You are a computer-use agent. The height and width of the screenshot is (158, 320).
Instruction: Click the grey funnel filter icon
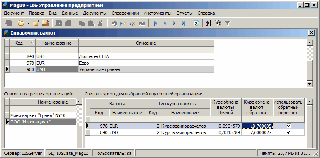(227, 23)
